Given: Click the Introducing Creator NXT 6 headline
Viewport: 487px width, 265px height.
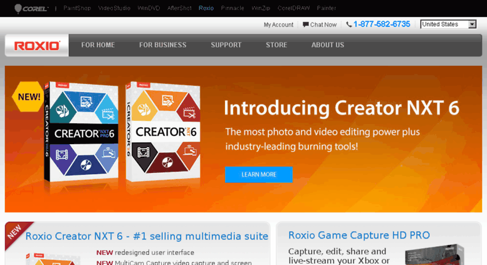Looking at the screenshot, I should 342,108.
